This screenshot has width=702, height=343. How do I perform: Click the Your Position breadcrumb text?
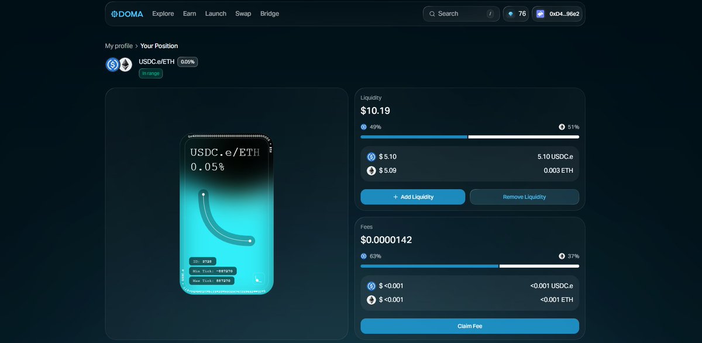[x=159, y=46]
